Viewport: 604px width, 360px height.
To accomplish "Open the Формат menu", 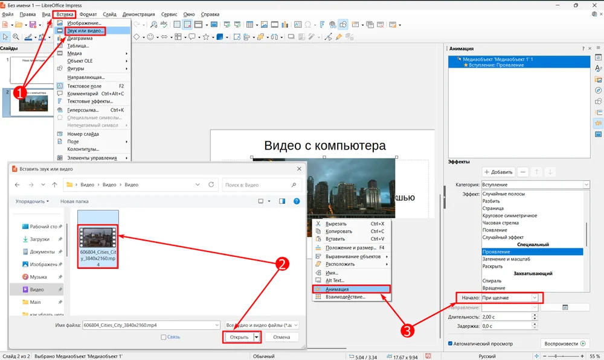I will pos(88,14).
